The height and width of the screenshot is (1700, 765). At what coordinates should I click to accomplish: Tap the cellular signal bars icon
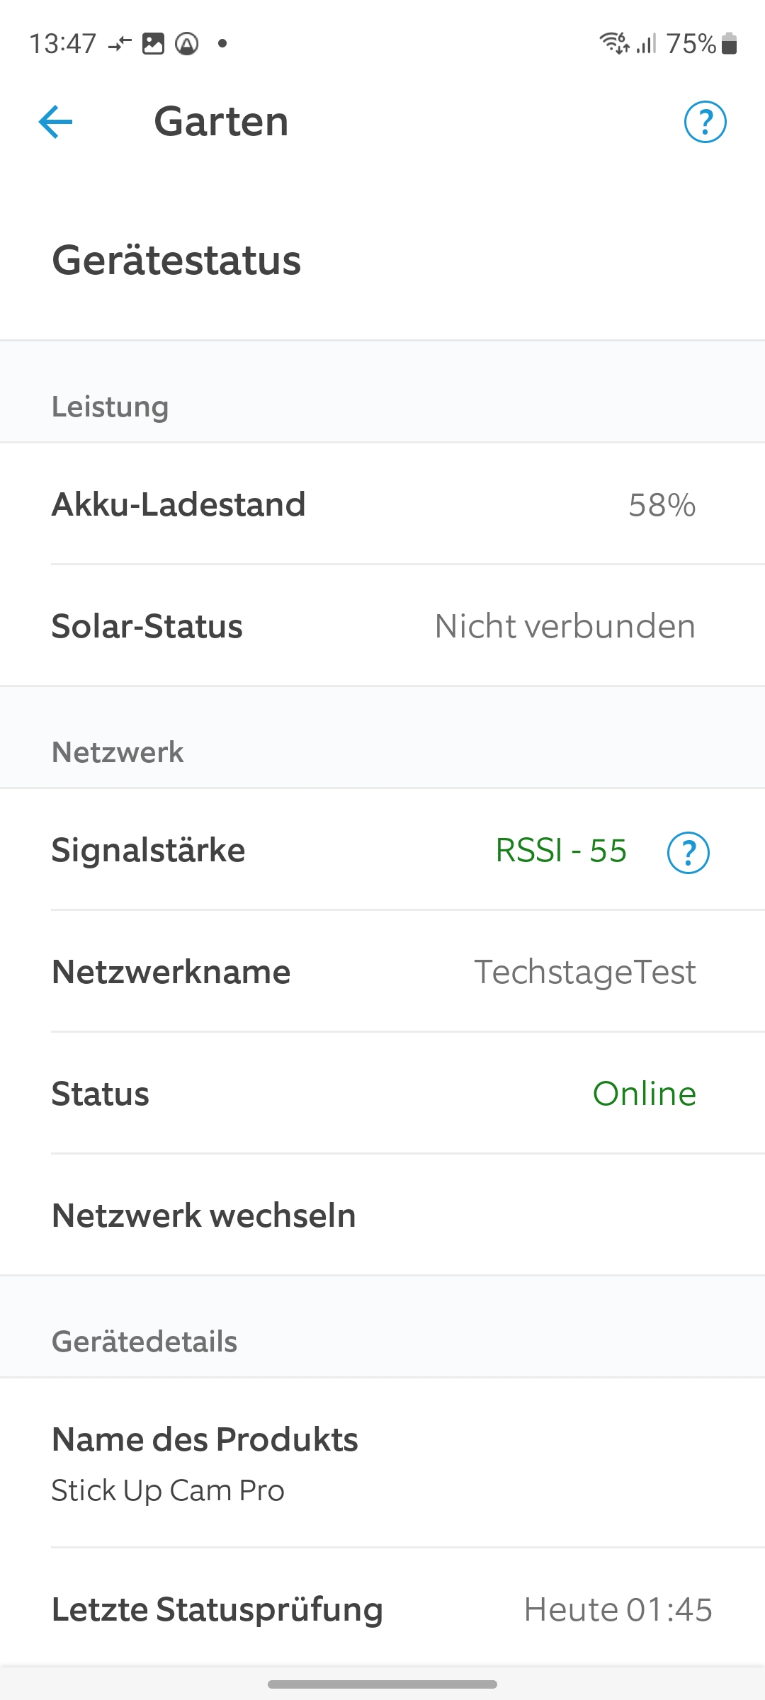pos(646,44)
